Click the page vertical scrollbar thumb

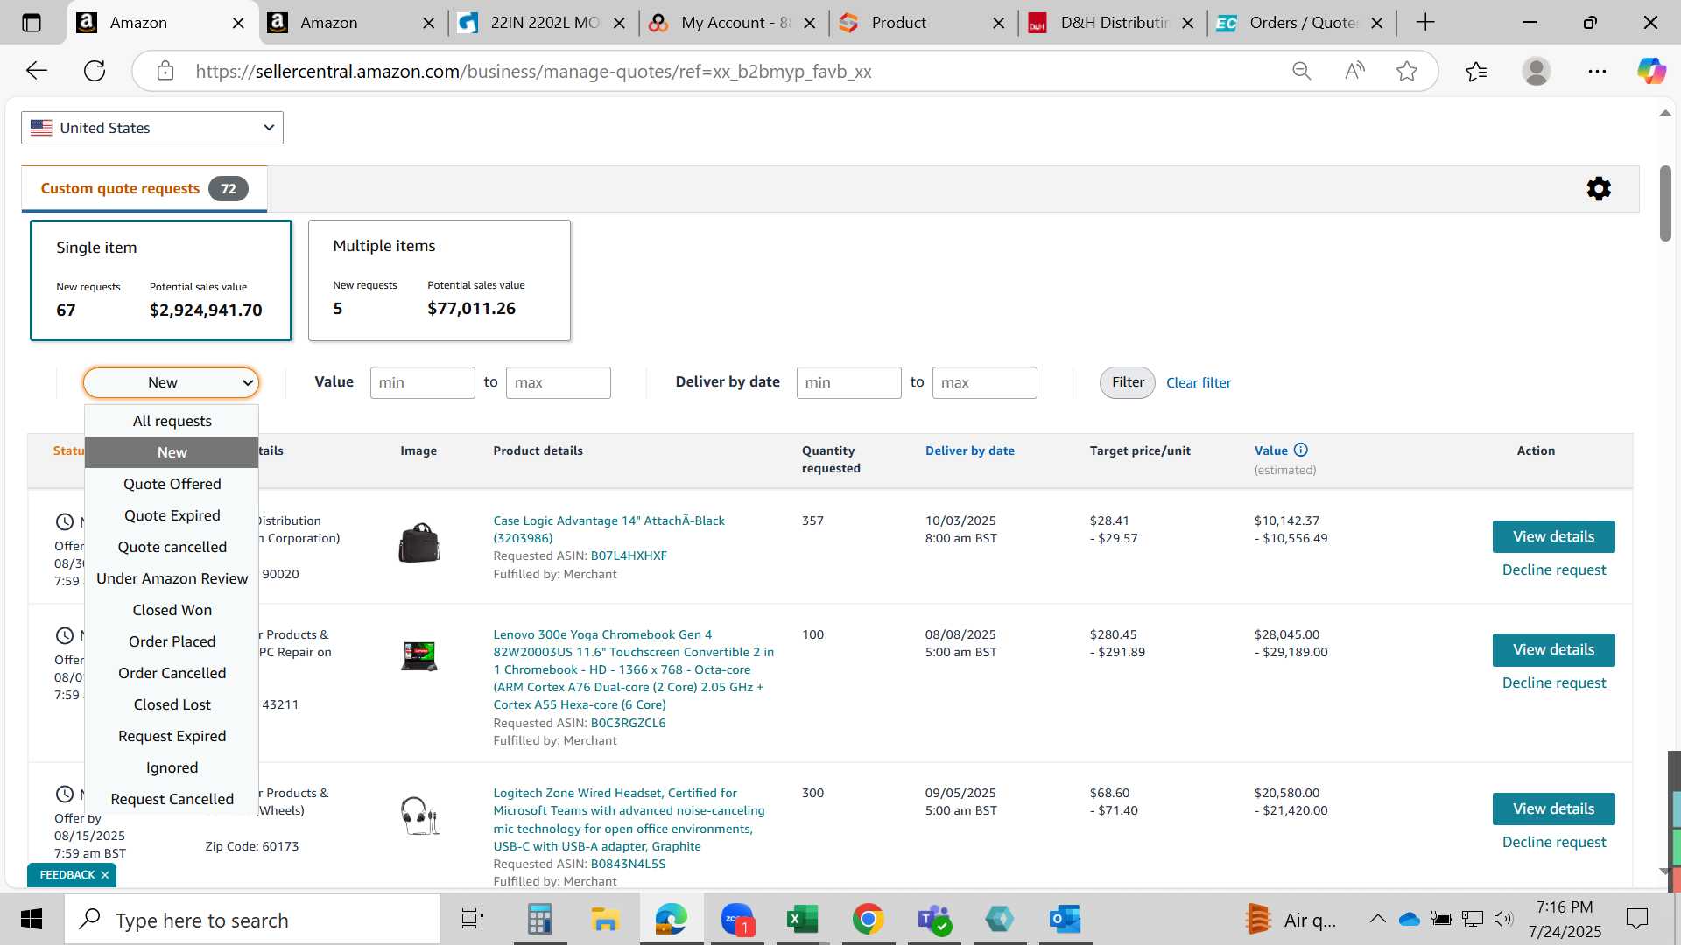click(x=1665, y=203)
